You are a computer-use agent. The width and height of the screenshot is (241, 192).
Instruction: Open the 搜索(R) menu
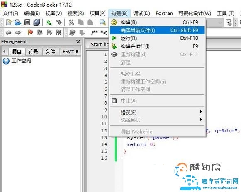76,13
